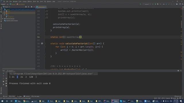Image resolution: width=184 pixels, height=103 pixels.
Task: Click the gutter icon at line 38
Action: click(42, 43)
